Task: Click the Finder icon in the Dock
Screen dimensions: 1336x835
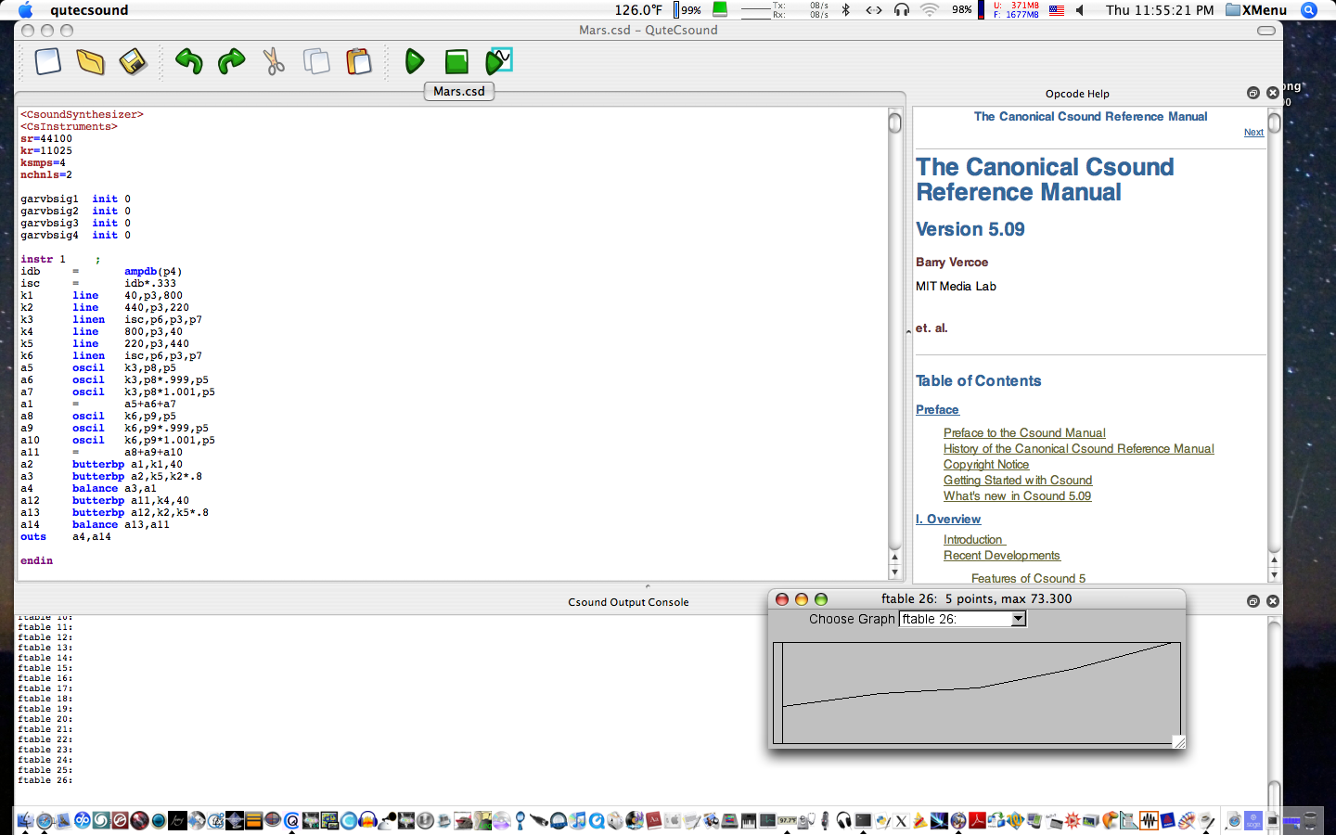Action: [25, 820]
